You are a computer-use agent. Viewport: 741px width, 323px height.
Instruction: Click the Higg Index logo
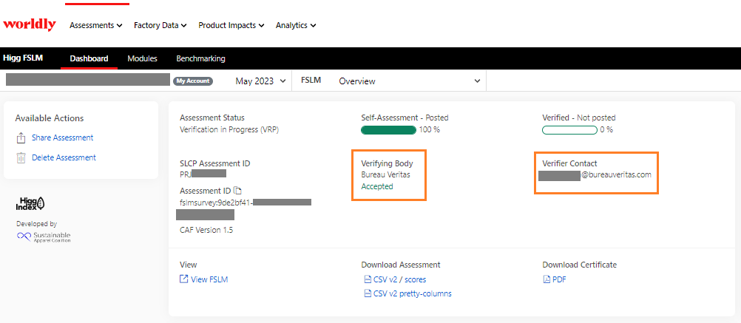pyautogui.click(x=32, y=203)
